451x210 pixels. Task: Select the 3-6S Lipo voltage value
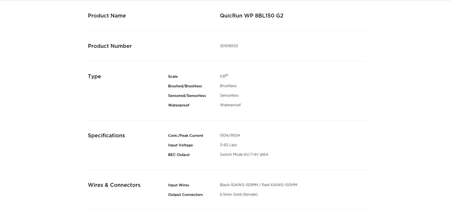point(228,145)
